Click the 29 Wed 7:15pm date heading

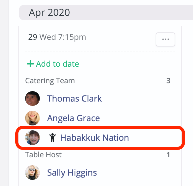pyautogui.click(x=57, y=37)
